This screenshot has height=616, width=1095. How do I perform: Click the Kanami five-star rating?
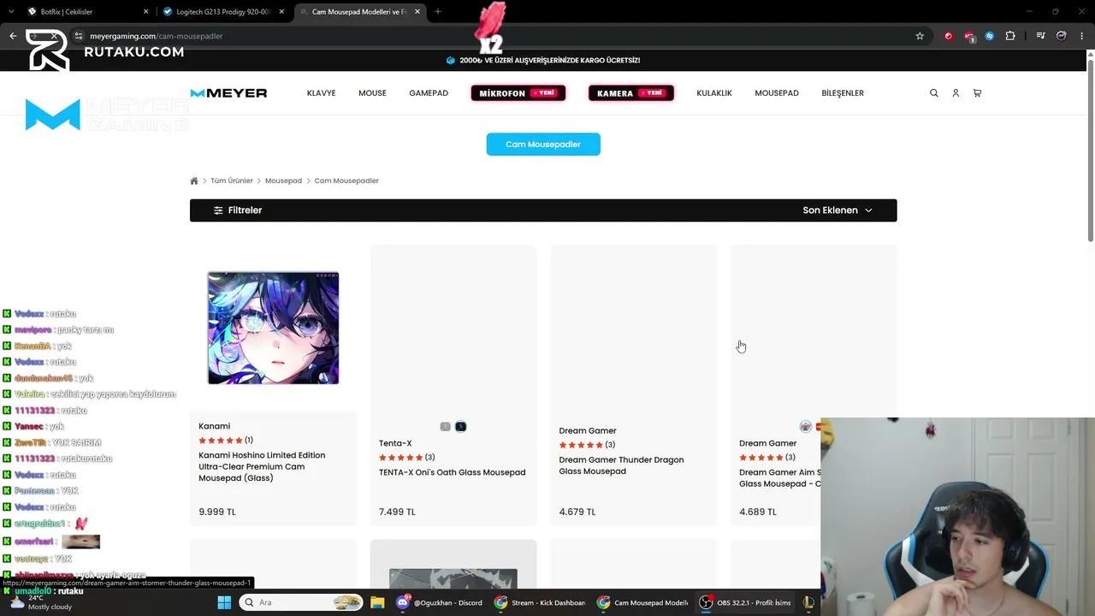pyautogui.click(x=221, y=441)
